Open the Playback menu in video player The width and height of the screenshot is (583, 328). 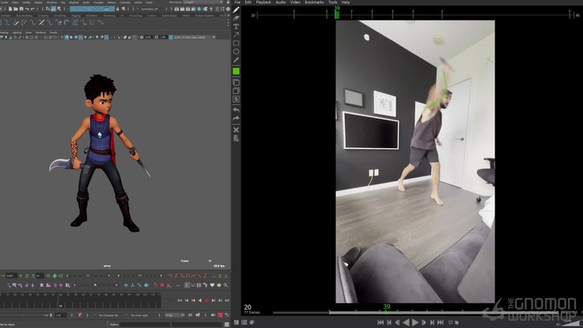click(x=263, y=2)
